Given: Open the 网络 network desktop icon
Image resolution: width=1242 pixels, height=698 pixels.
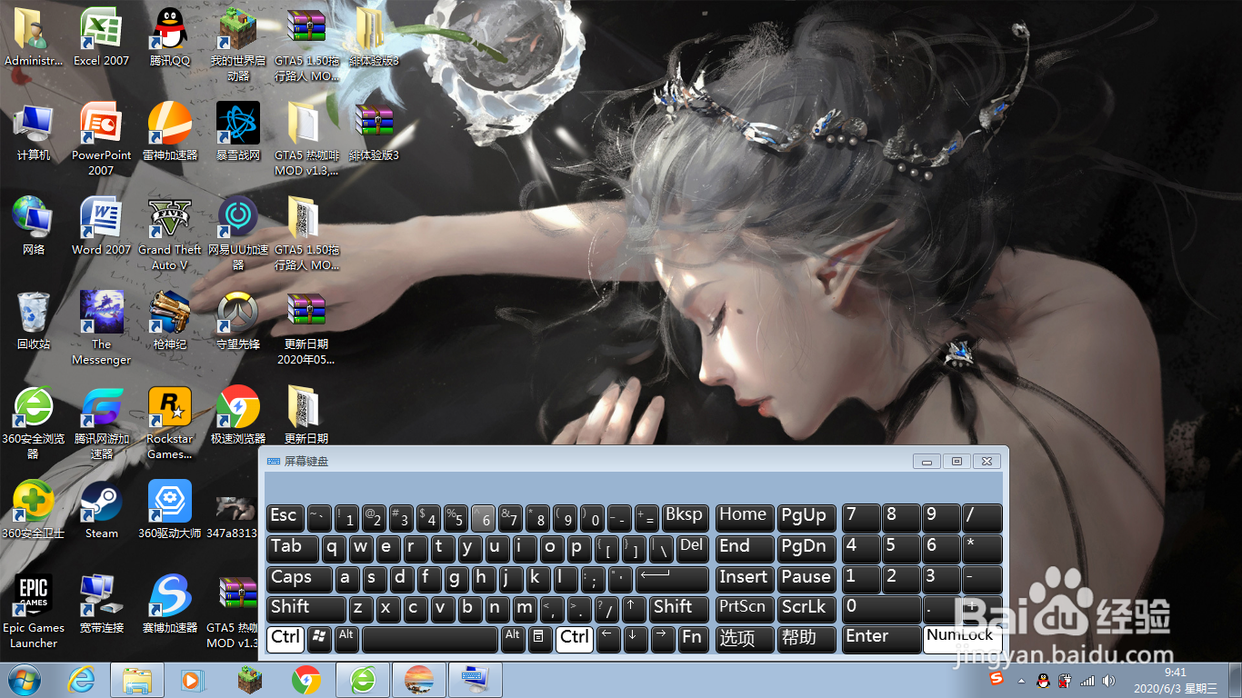Looking at the screenshot, I should pos(34,225).
